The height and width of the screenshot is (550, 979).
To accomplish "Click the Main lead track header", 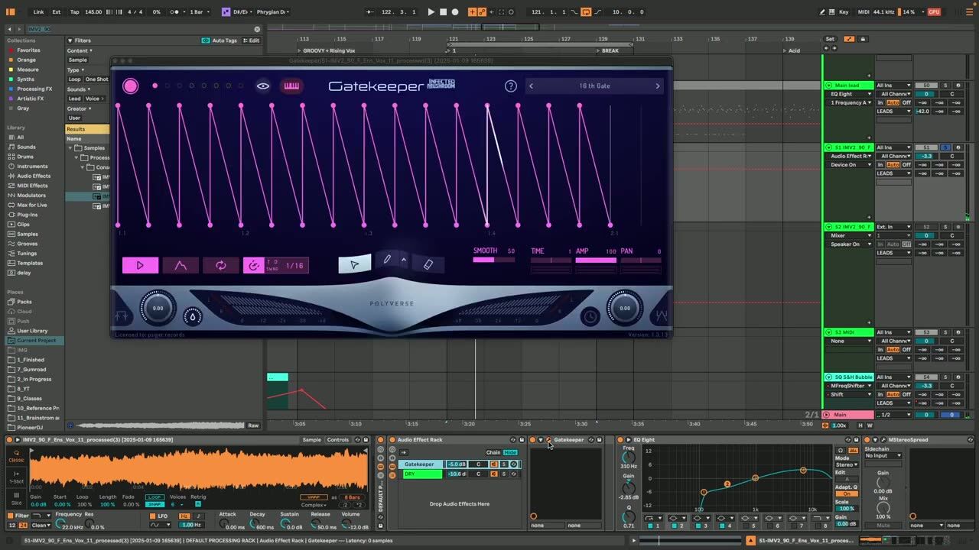I will point(848,86).
